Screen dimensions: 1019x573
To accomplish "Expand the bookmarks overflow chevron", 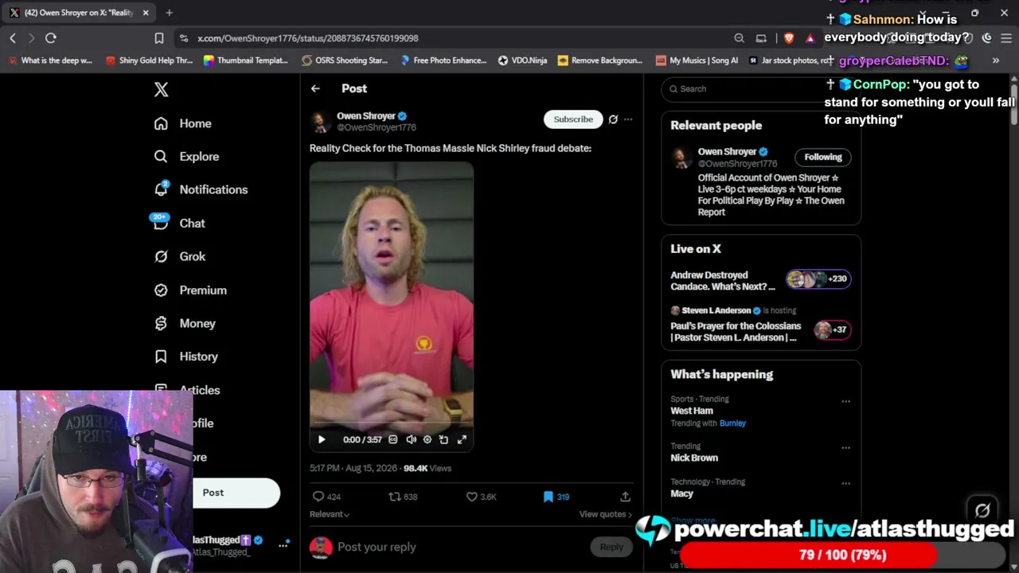I will pos(995,60).
